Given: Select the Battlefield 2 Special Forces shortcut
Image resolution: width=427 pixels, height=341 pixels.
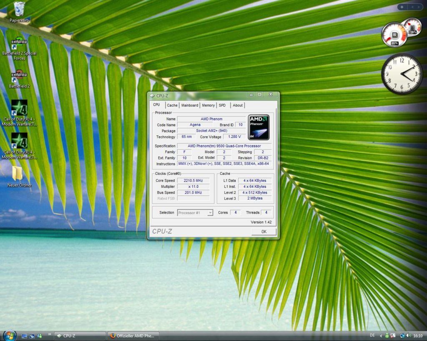Looking at the screenshot, I should coord(19,49).
